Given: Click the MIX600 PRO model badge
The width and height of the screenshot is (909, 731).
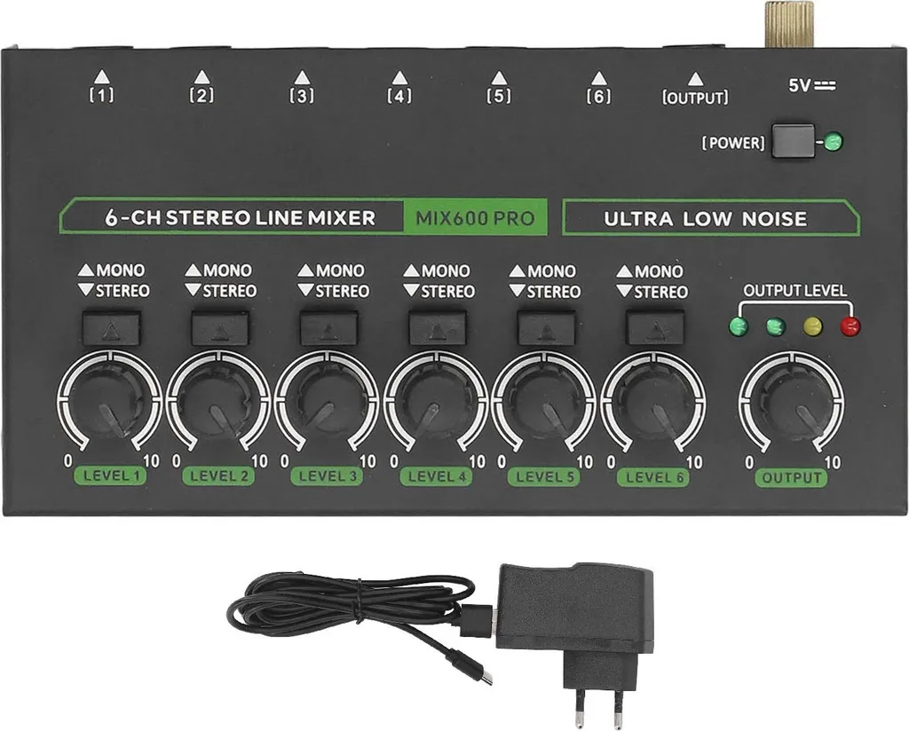Looking at the screenshot, I should click(476, 218).
